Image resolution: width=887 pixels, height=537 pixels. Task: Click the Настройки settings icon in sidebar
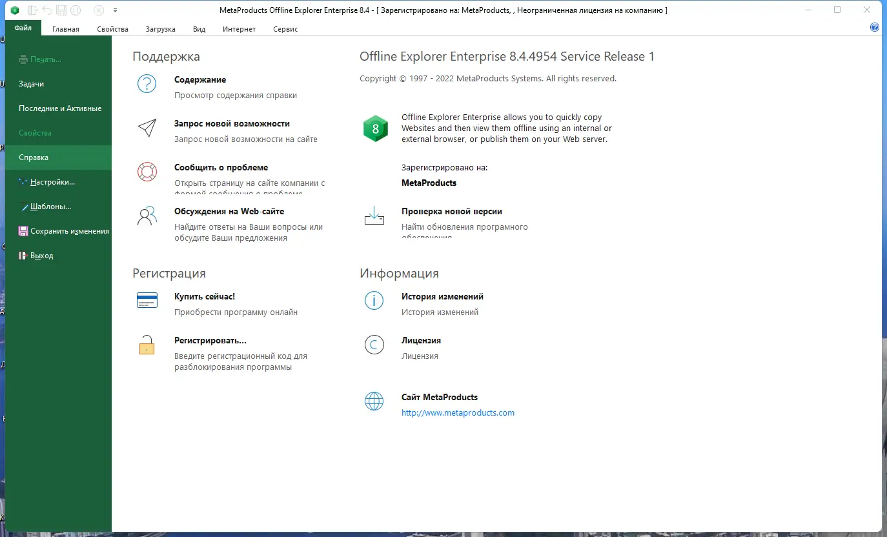click(23, 182)
